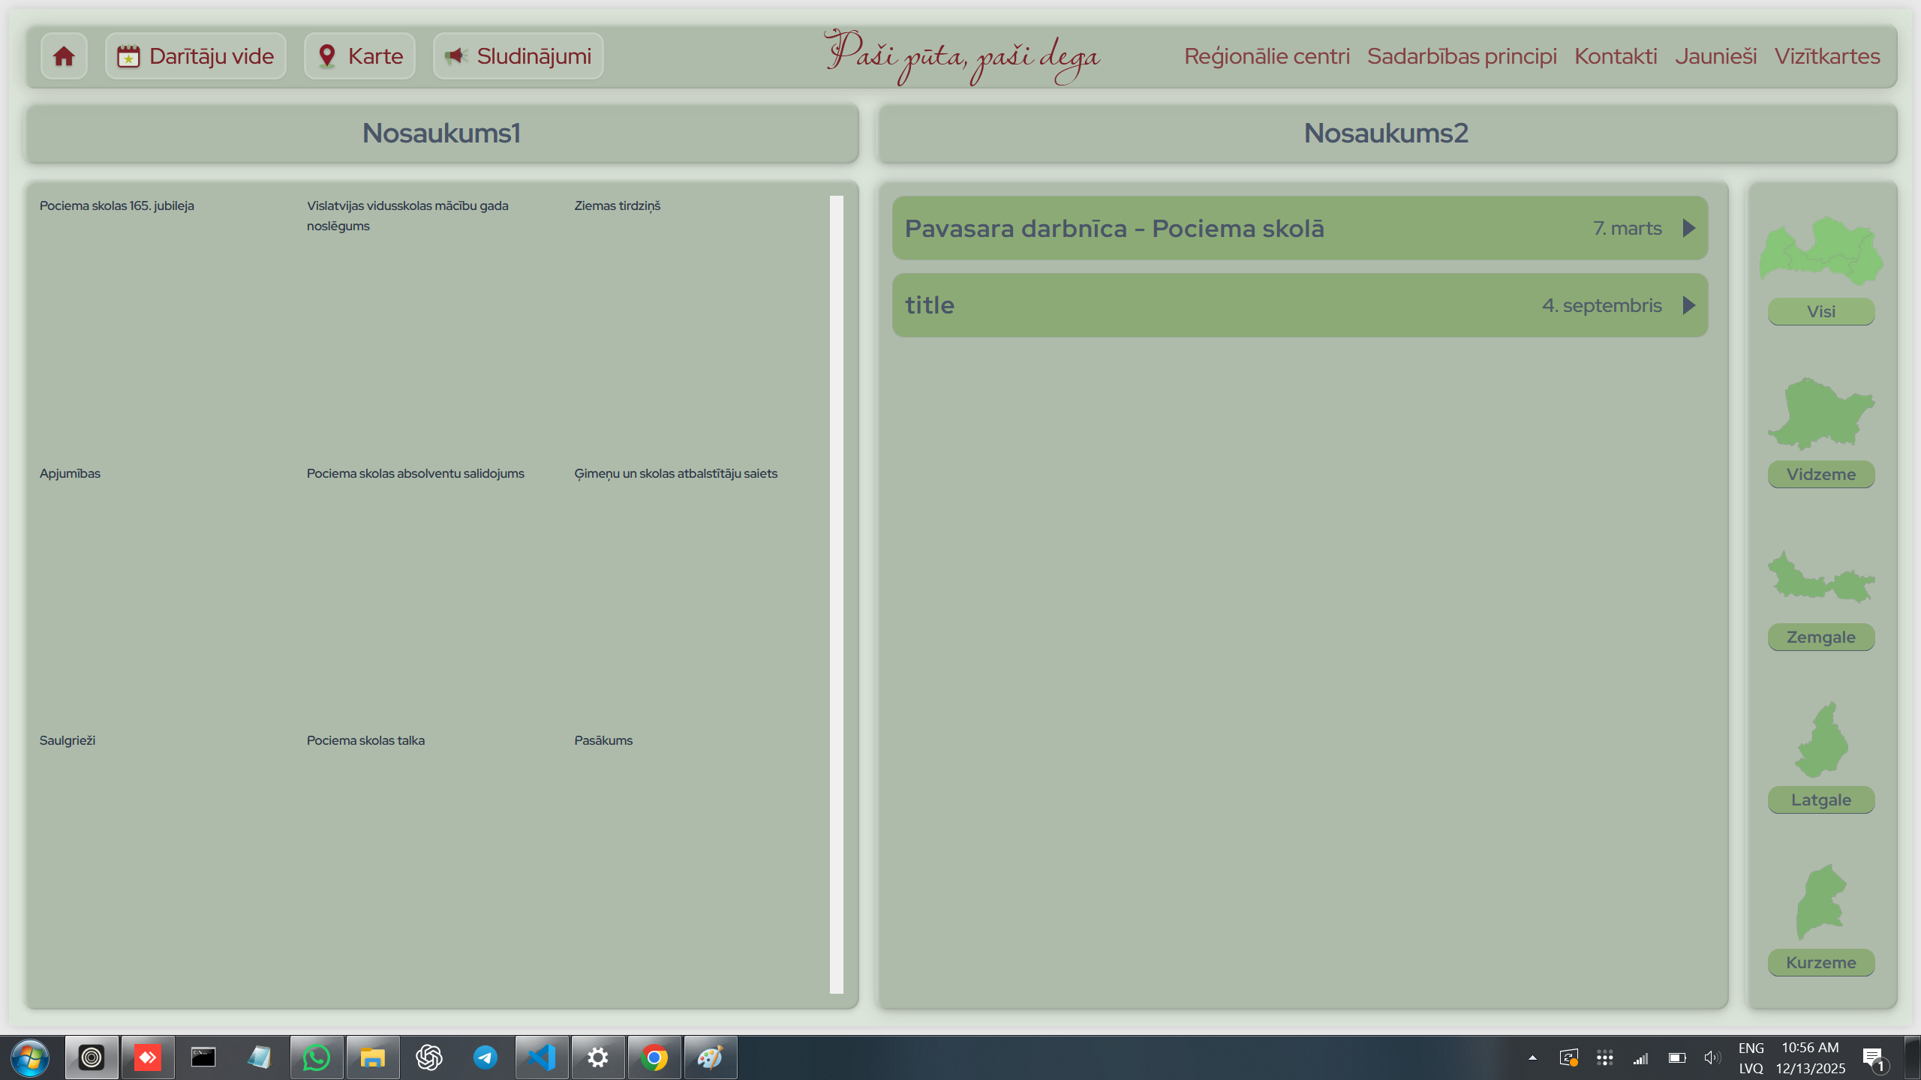This screenshot has width=1921, height=1080.
Task: Open the Sadarbības principi menu item
Action: 1462,56
